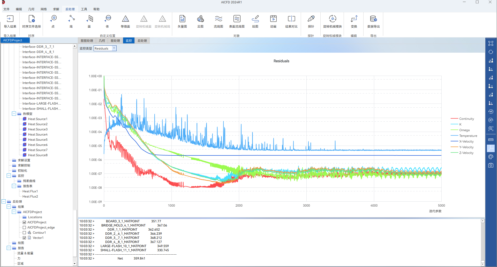The image size is (497, 267).
Task: Click the data export (数据导出) icon
Action: point(373,19)
